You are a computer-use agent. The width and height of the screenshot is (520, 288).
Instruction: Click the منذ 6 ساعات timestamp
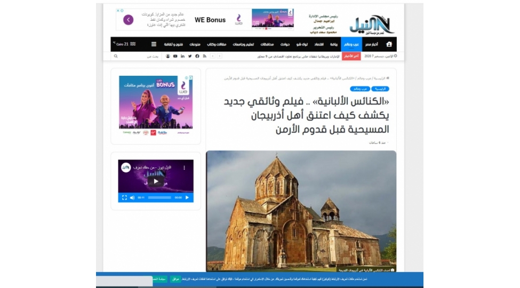(377, 143)
